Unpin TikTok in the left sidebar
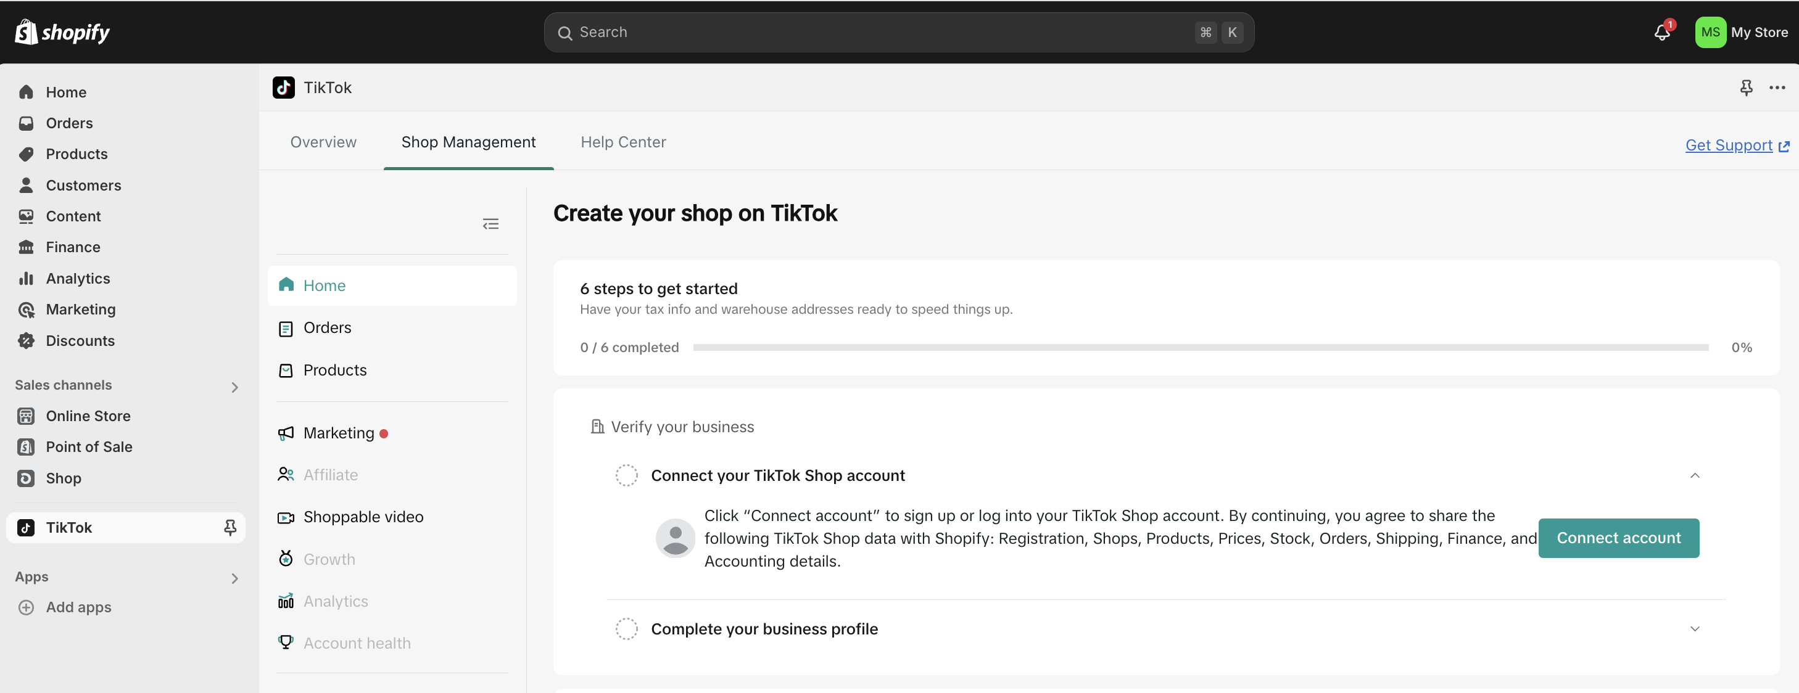1799x693 pixels. click(230, 528)
